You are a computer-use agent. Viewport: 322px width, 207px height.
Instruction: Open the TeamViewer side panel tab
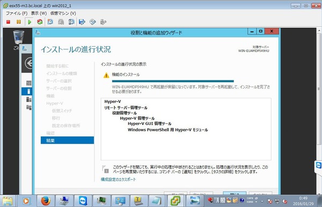(x=318, y=166)
